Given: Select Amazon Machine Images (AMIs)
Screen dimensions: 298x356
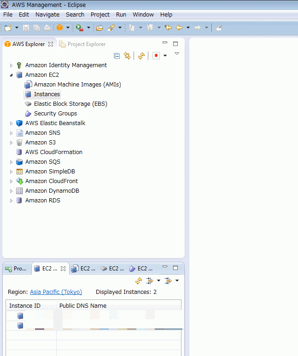Looking at the screenshot, I should point(72,85).
